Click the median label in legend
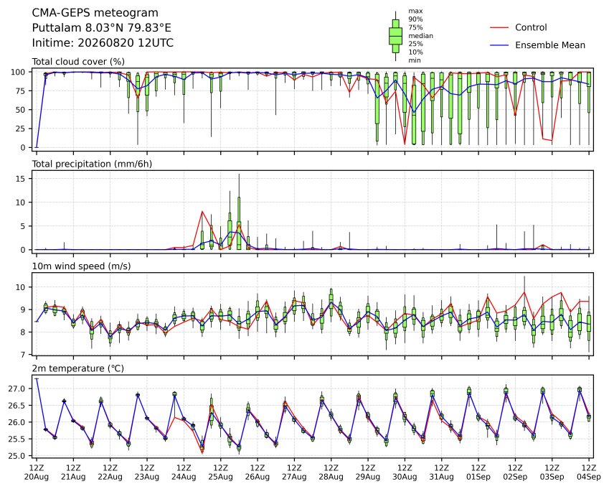This screenshot has width=609, height=489. (420, 36)
